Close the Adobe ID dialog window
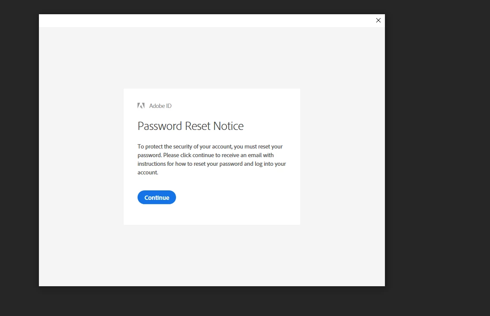 click(378, 20)
